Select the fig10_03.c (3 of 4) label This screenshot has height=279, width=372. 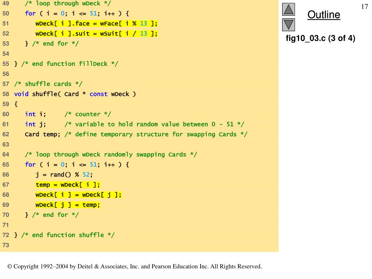click(320, 38)
